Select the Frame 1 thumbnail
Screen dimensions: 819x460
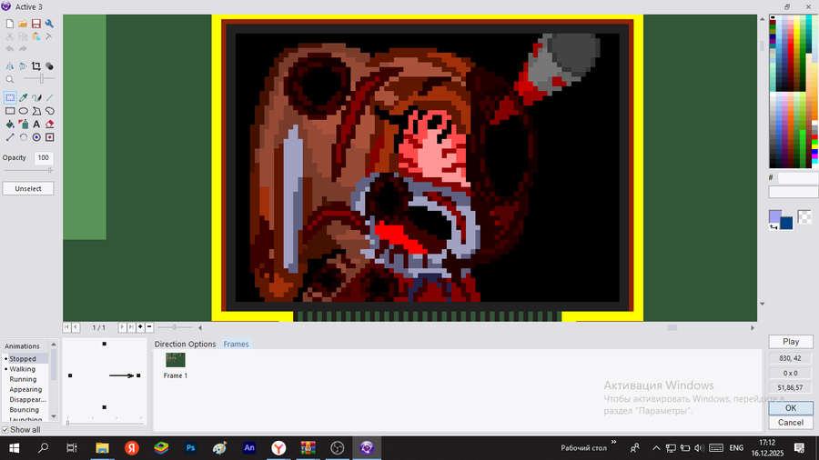(176, 360)
